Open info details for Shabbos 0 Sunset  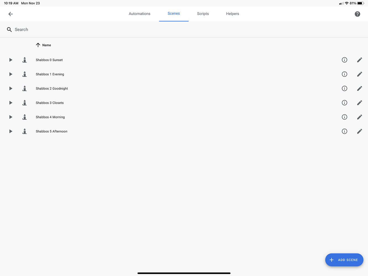tap(344, 60)
